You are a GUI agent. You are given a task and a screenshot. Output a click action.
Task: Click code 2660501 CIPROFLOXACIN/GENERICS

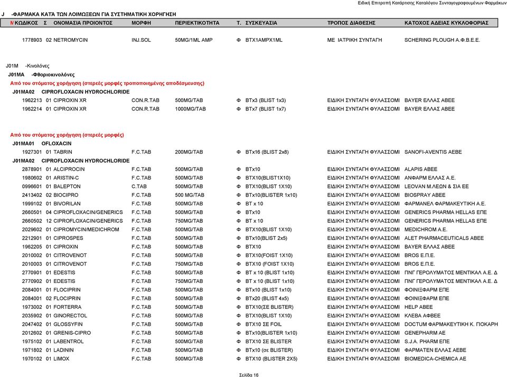pos(32,212)
